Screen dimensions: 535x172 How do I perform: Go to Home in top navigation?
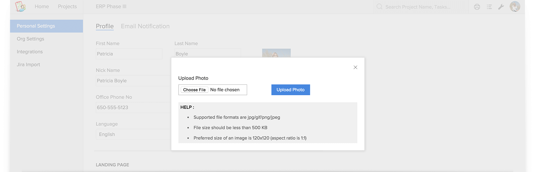click(42, 6)
